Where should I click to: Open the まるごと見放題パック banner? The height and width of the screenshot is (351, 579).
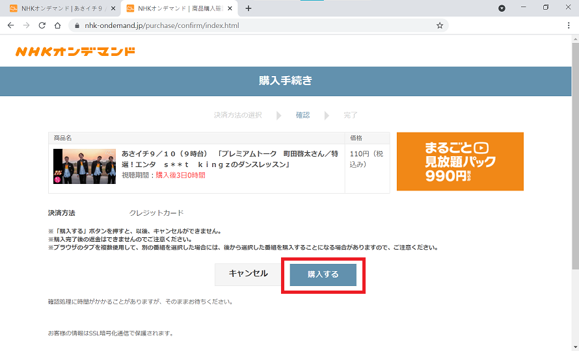click(x=460, y=161)
